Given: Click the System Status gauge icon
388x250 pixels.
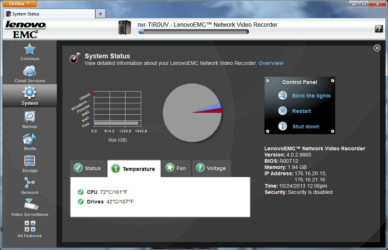Looking at the screenshot, I should (75, 58).
